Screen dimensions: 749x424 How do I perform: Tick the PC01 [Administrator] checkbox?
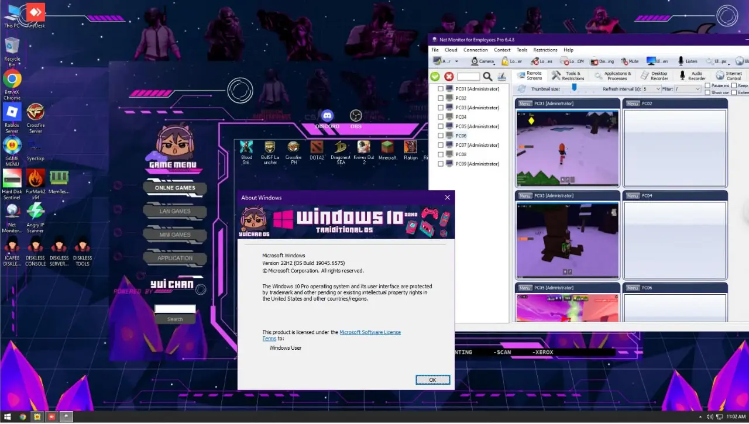tap(441, 89)
